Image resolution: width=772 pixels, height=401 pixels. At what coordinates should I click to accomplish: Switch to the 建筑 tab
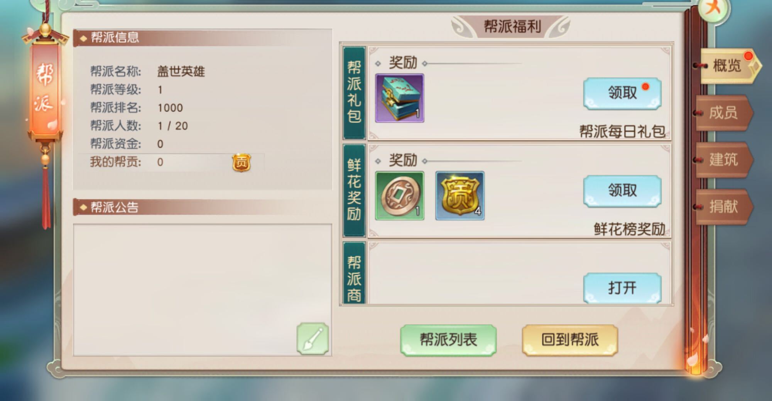click(724, 160)
